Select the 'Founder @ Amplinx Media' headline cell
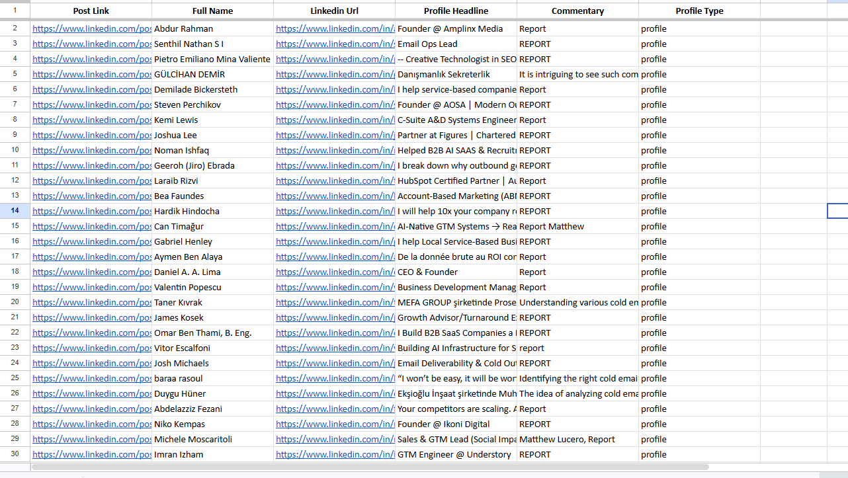This screenshot has width=848, height=478. point(456,28)
